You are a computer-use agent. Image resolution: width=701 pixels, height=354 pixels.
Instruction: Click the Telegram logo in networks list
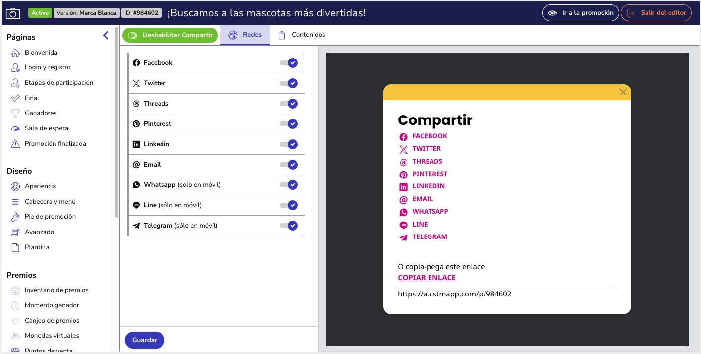[136, 226]
